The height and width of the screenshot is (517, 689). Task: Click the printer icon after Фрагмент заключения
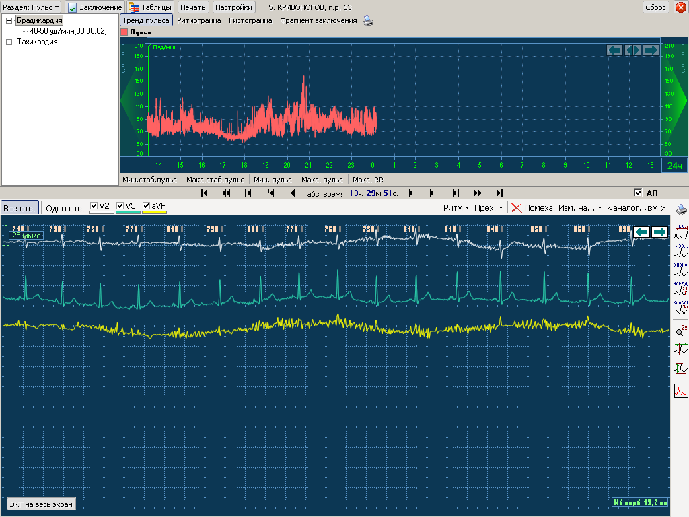point(368,21)
